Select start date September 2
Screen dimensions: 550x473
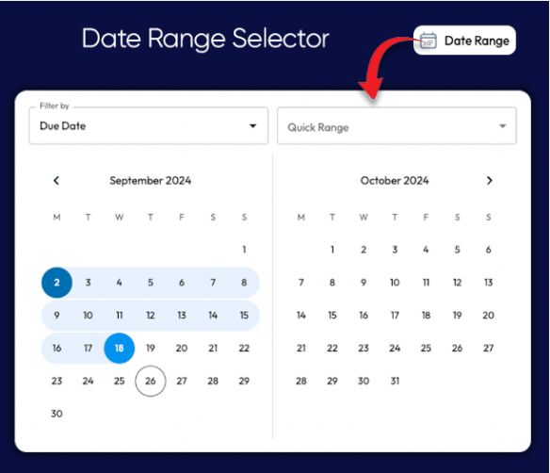pyautogui.click(x=57, y=283)
